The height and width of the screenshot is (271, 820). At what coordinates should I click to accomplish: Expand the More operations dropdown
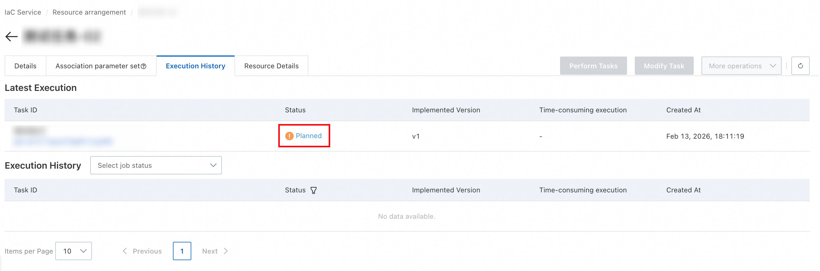(x=741, y=66)
